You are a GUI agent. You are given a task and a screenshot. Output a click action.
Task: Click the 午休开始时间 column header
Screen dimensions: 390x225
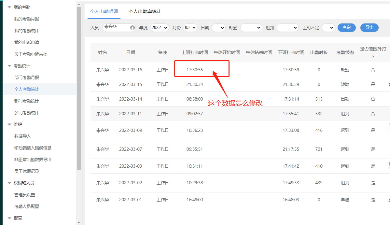click(x=227, y=52)
